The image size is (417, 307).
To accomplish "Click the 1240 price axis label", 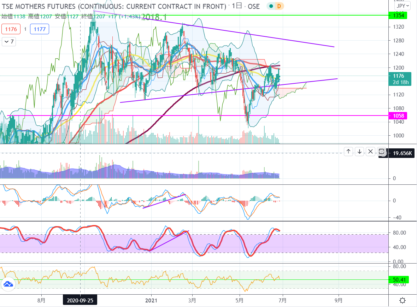I will pos(398,54).
